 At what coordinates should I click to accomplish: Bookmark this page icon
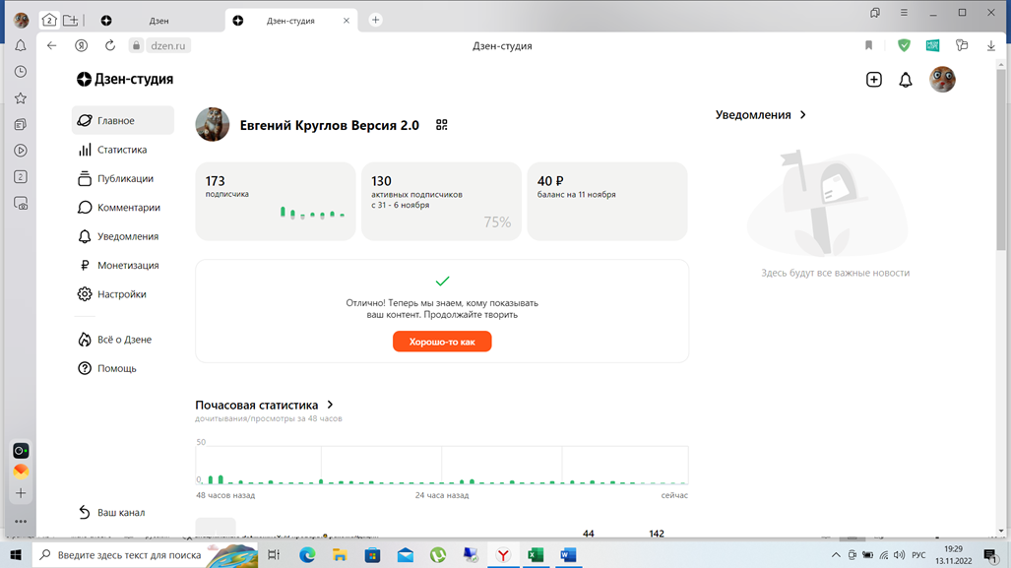(x=868, y=46)
